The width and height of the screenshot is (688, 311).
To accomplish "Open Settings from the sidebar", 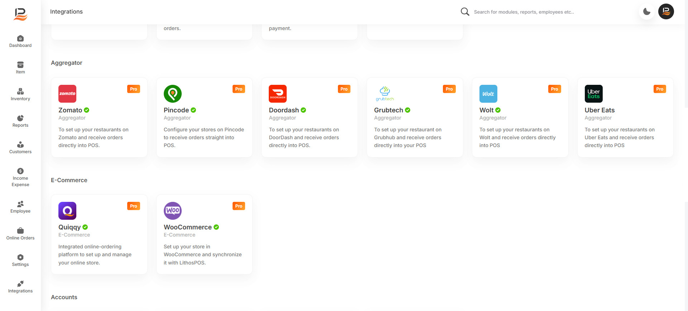I will click(x=20, y=260).
